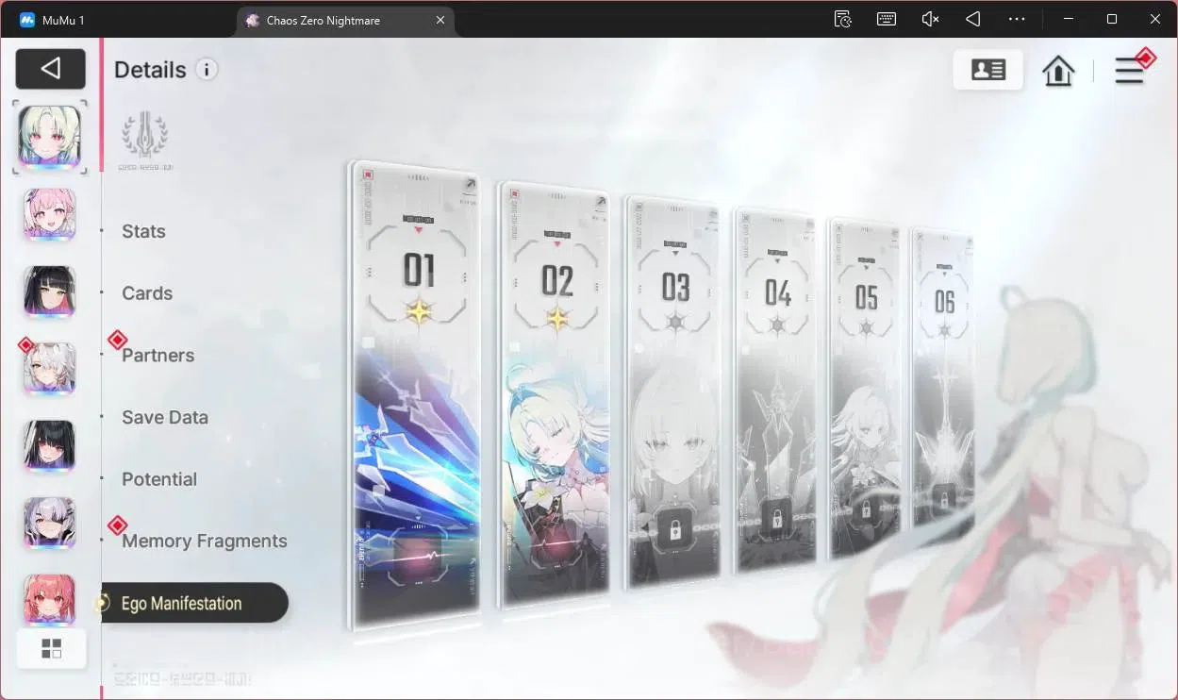Open the profile card icon
Viewport: 1178px width, 700px height.
tap(987, 70)
